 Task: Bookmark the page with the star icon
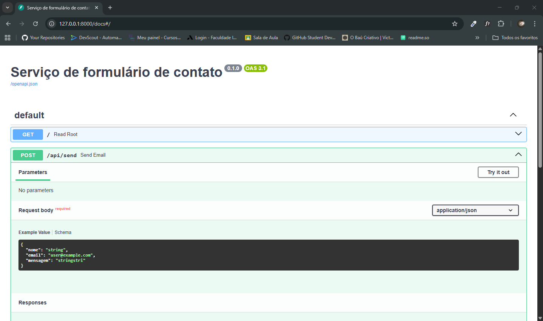[454, 23]
